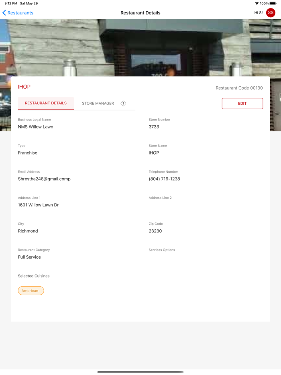Image resolution: width=281 pixels, height=375 pixels.
Task: Tap the back chevron arrow icon
Action: click(x=4, y=13)
